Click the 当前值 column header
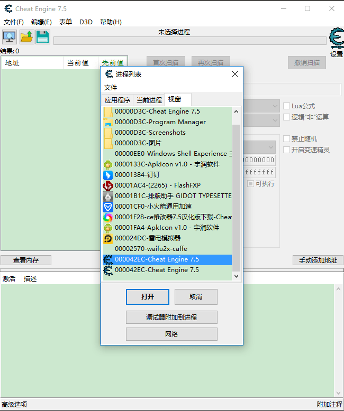Screen dimensions: 344x411 [80, 63]
